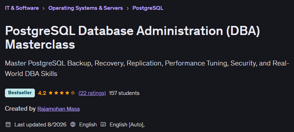The width and height of the screenshot is (294, 132).
Task: Click the English [Auto] captions text
Action: (127, 125)
